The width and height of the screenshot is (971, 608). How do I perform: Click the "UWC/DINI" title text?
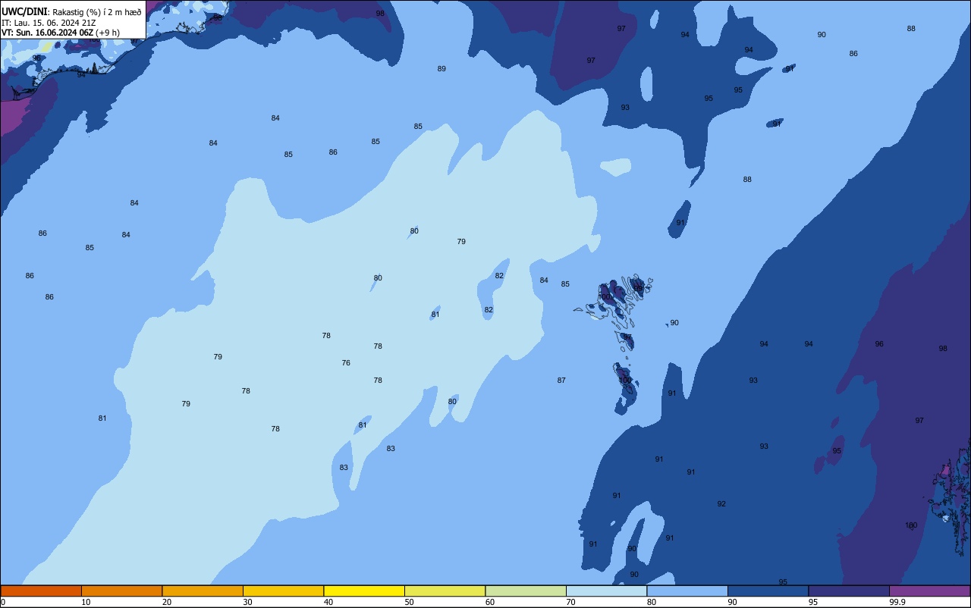[x=25, y=11]
